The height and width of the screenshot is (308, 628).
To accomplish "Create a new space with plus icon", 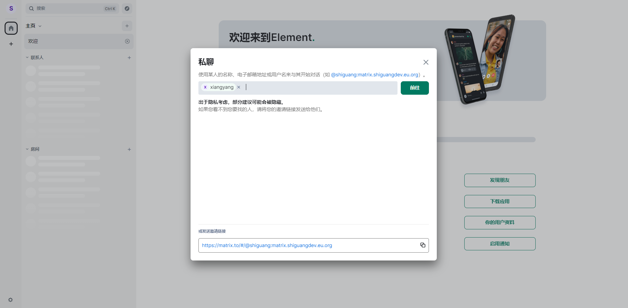I will [x=11, y=44].
